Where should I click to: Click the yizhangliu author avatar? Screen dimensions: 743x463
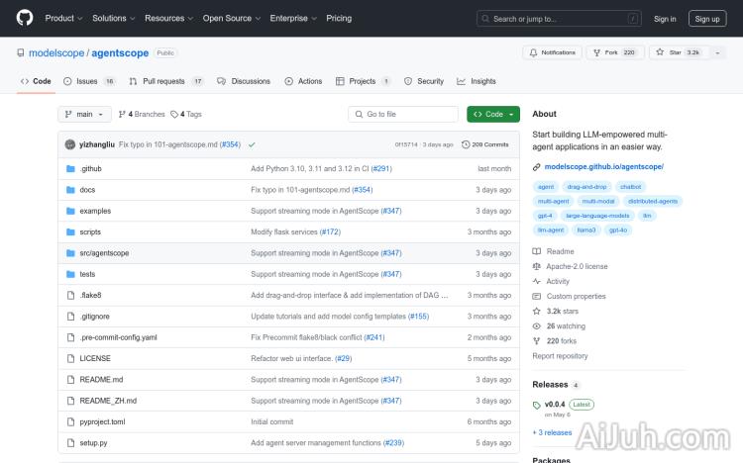(x=70, y=144)
